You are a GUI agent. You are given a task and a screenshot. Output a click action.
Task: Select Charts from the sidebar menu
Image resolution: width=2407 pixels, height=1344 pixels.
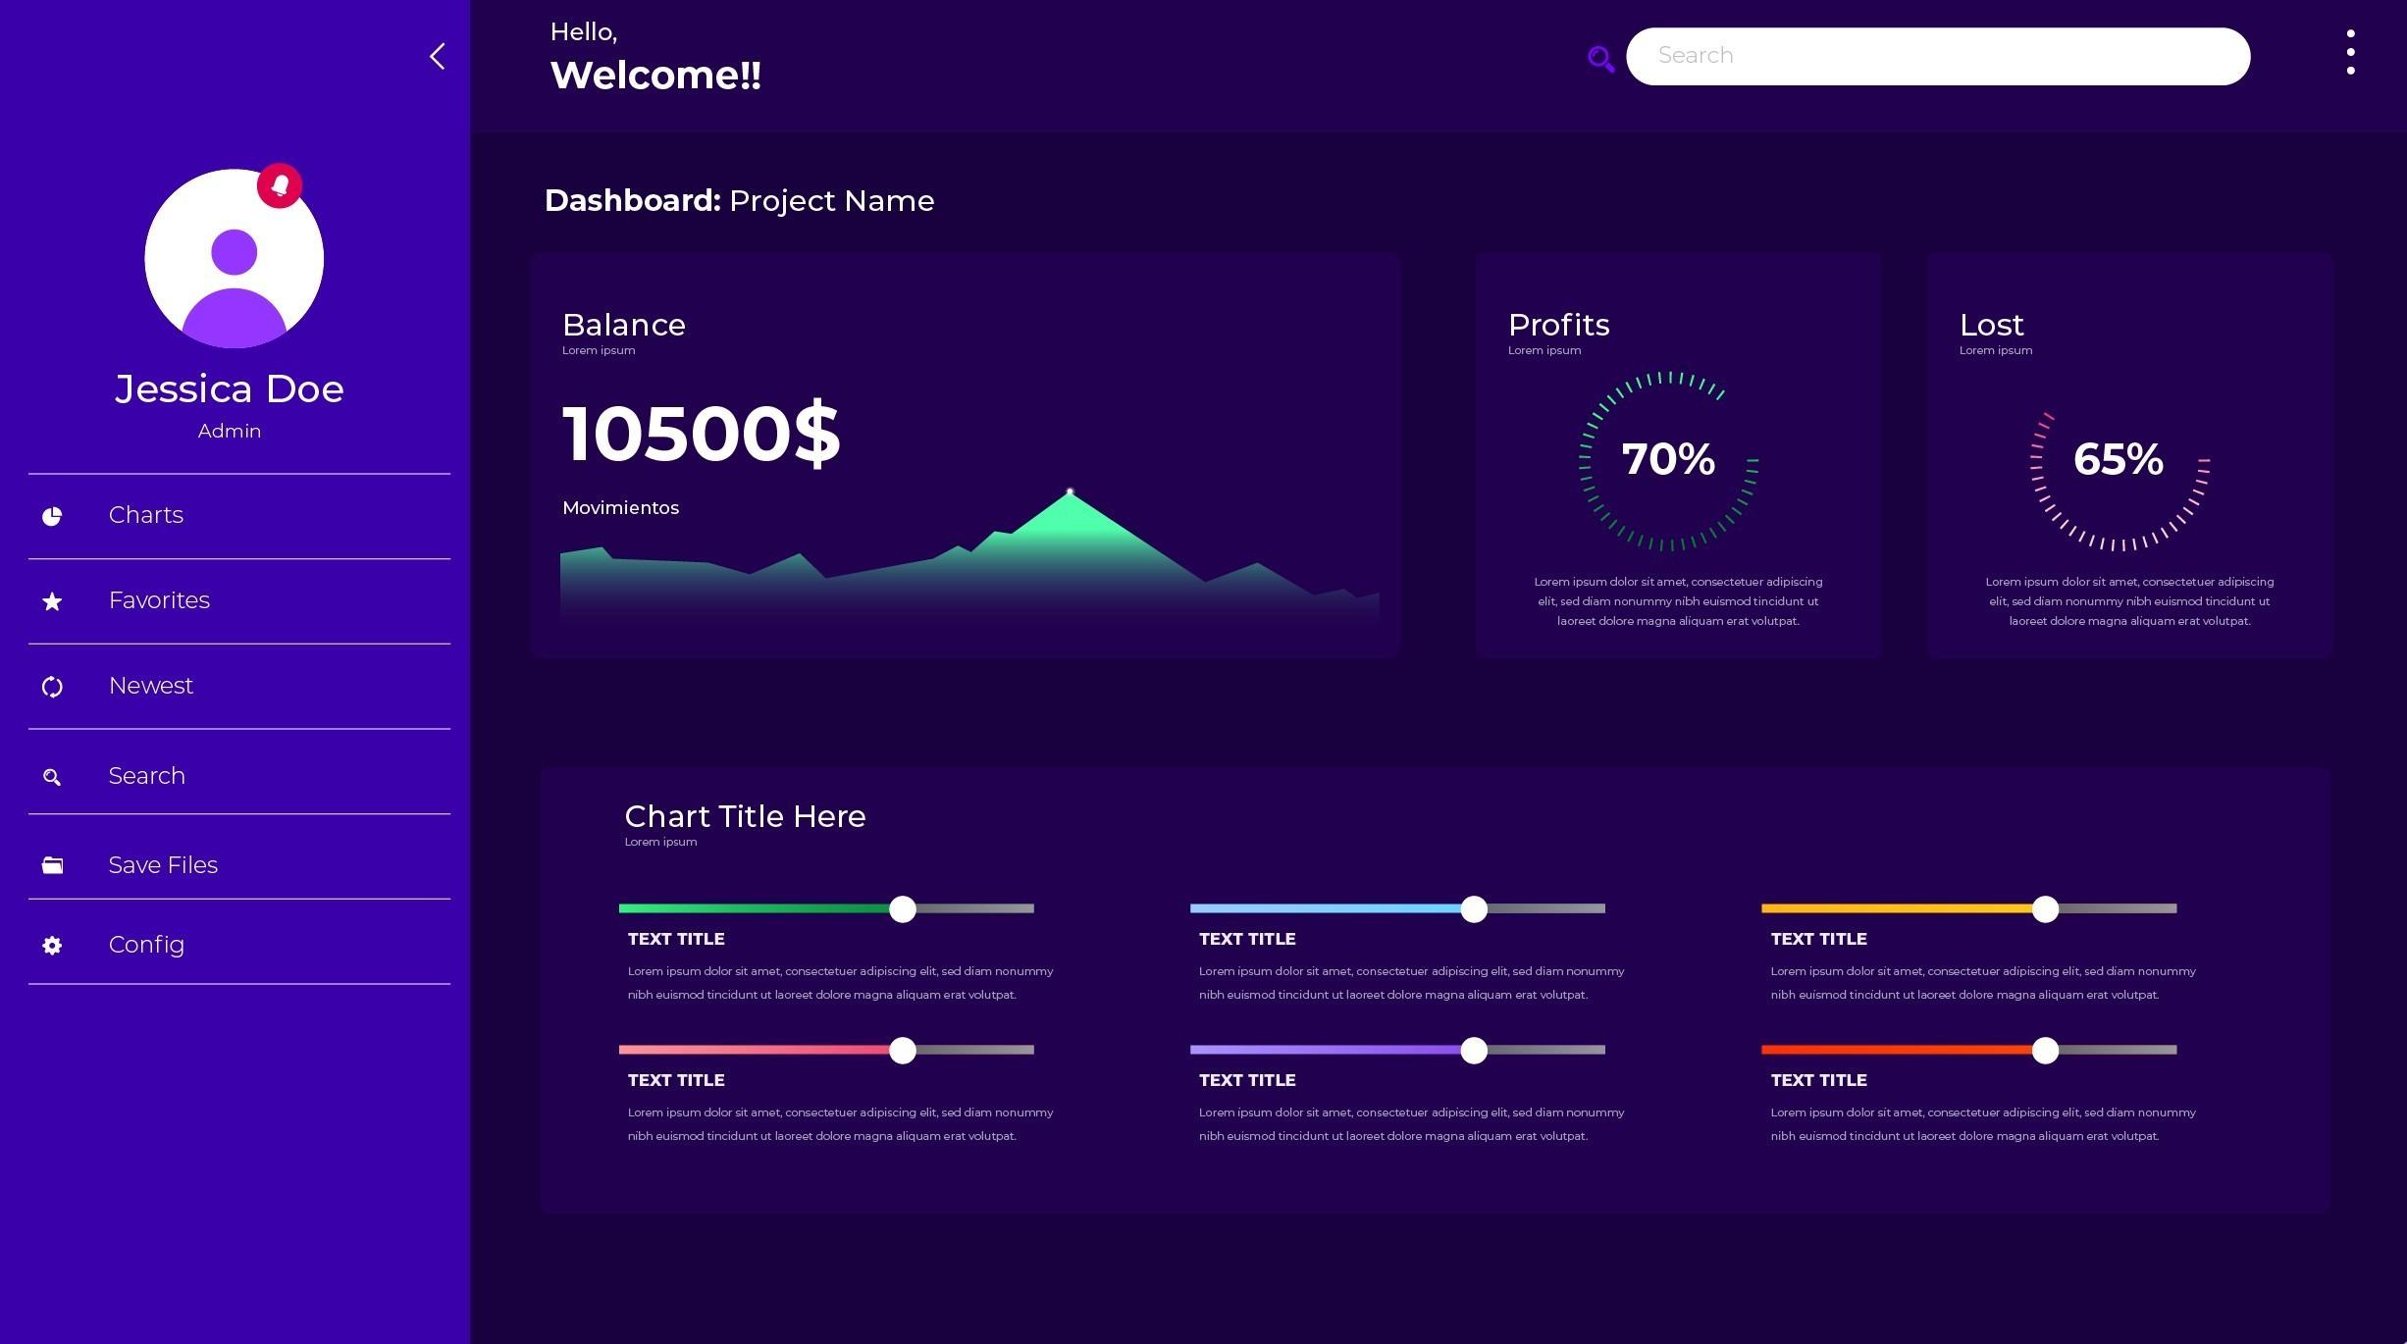point(145,515)
